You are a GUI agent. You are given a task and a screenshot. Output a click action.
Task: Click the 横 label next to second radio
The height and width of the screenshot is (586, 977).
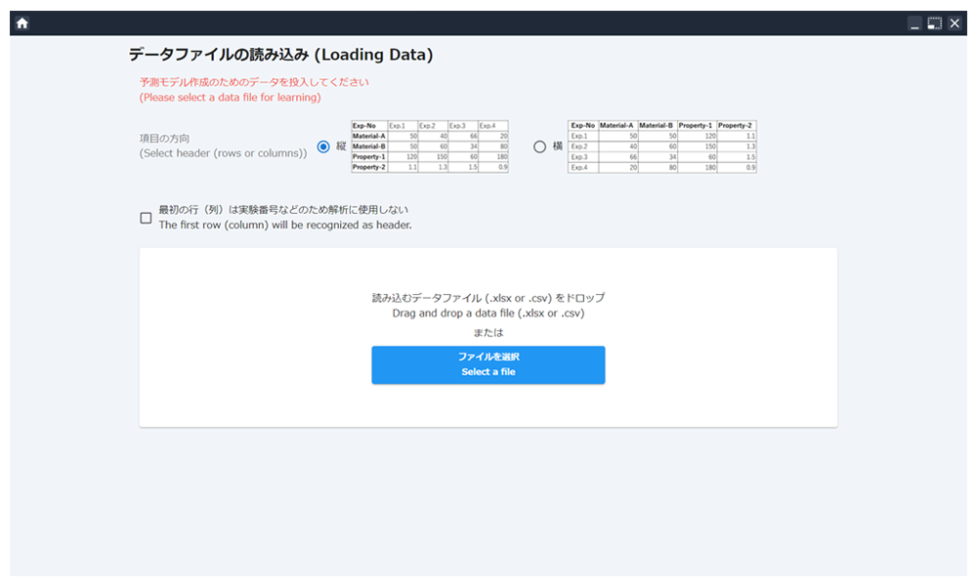click(558, 146)
